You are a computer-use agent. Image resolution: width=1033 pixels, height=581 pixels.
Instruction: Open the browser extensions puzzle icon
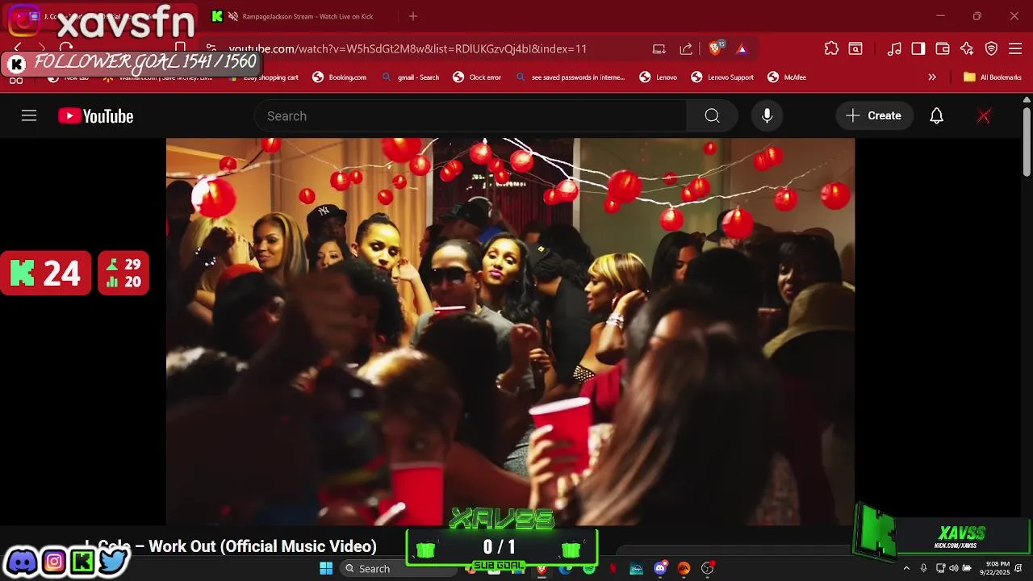click(831, 48)
